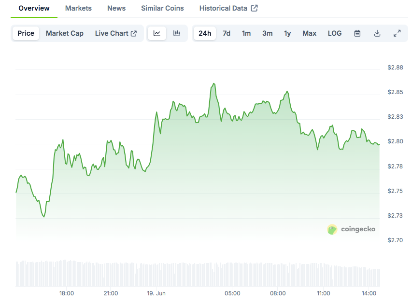Select the 7d time range
This screenshot has height=305, width=412.
coord(226,33)
